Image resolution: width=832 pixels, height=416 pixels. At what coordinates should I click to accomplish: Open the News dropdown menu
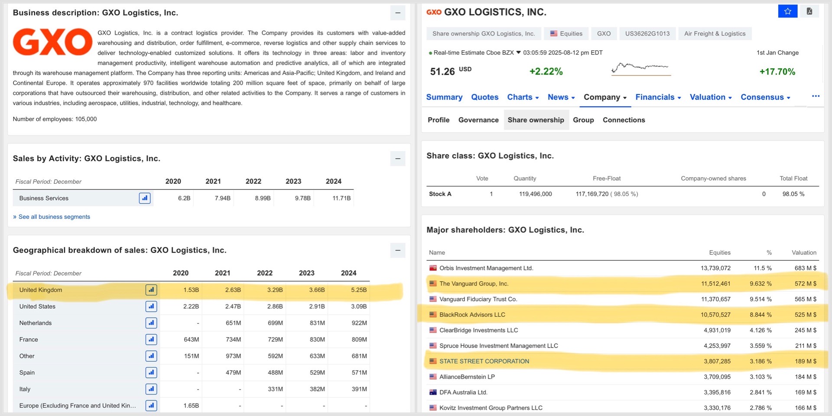[x=561, y=97]
